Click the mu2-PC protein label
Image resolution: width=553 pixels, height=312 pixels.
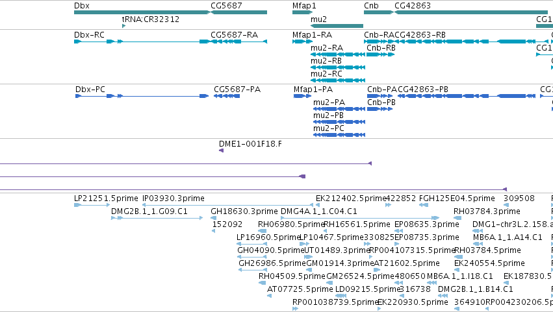pos(329,128)
